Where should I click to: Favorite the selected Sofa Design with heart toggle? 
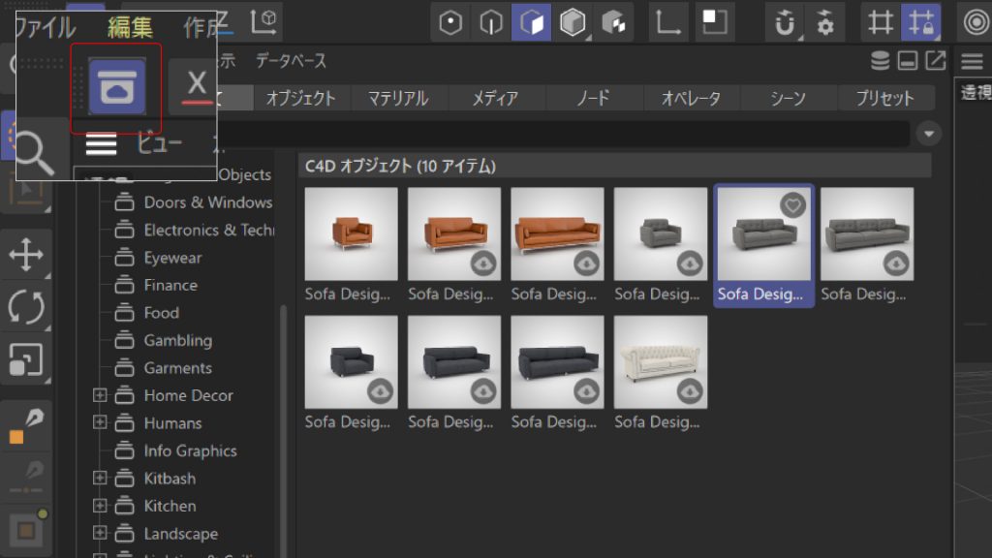click(x=793, y=204)
